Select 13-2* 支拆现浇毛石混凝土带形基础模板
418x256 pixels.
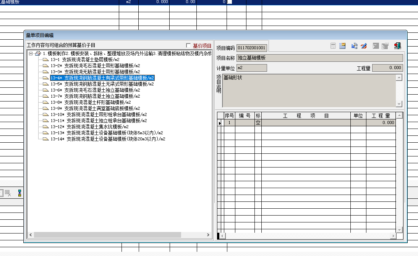(x=96, y=66)
